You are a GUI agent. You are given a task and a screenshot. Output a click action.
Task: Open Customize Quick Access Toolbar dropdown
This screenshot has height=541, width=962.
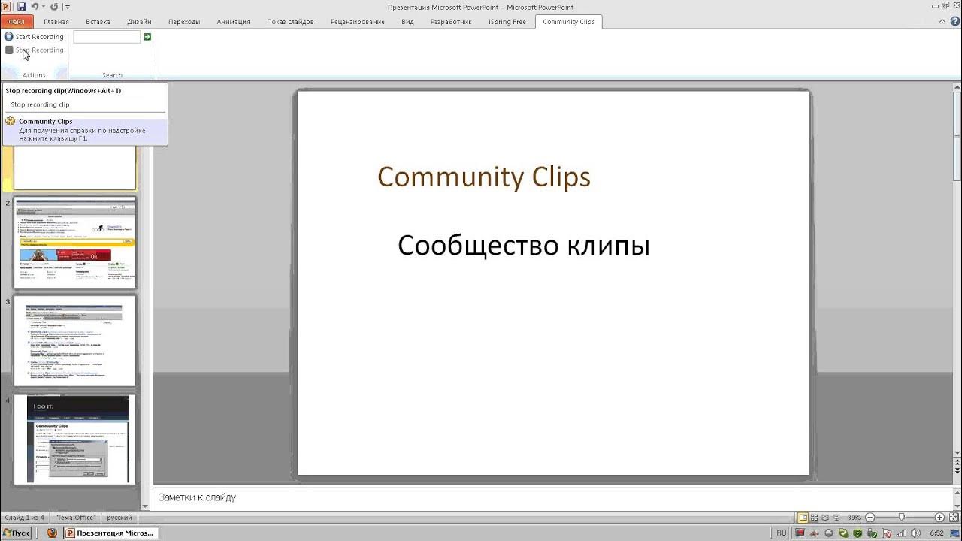[68, 7]
